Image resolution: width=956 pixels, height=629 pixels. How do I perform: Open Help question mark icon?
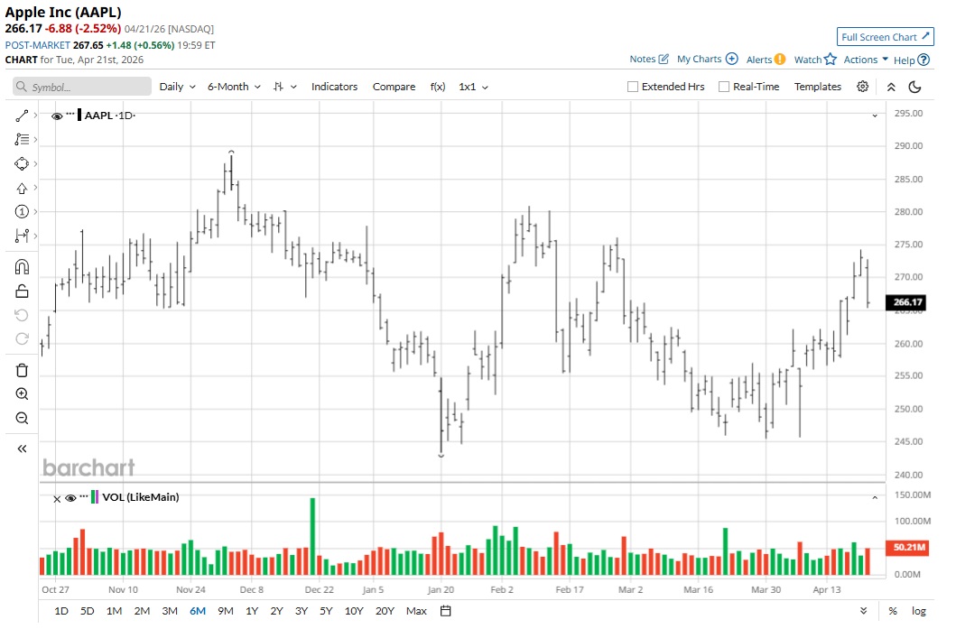point(924,60)
